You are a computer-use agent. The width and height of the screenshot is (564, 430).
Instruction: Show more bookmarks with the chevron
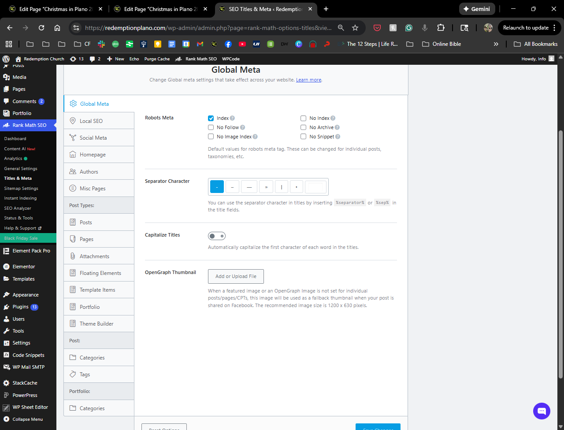[496, 44]
